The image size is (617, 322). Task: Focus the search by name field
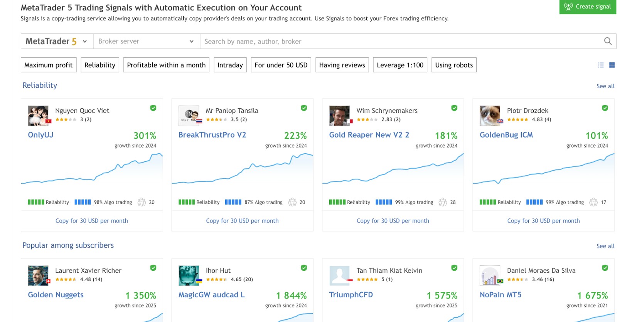(x=401, y=41)
